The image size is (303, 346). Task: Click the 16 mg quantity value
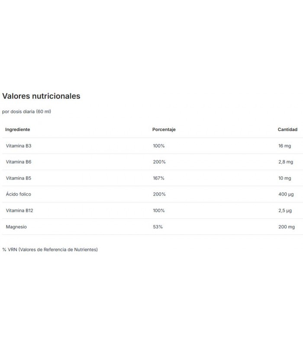[x=285, y=146]
